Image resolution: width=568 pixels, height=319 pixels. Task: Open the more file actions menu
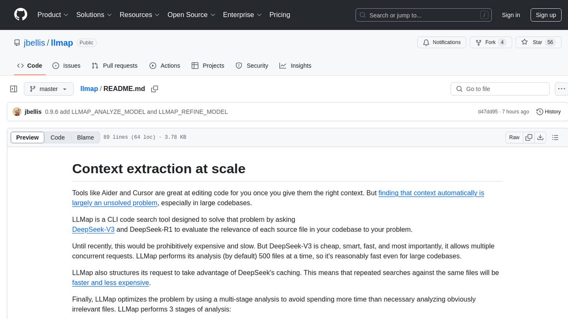(x=562, y=89)
